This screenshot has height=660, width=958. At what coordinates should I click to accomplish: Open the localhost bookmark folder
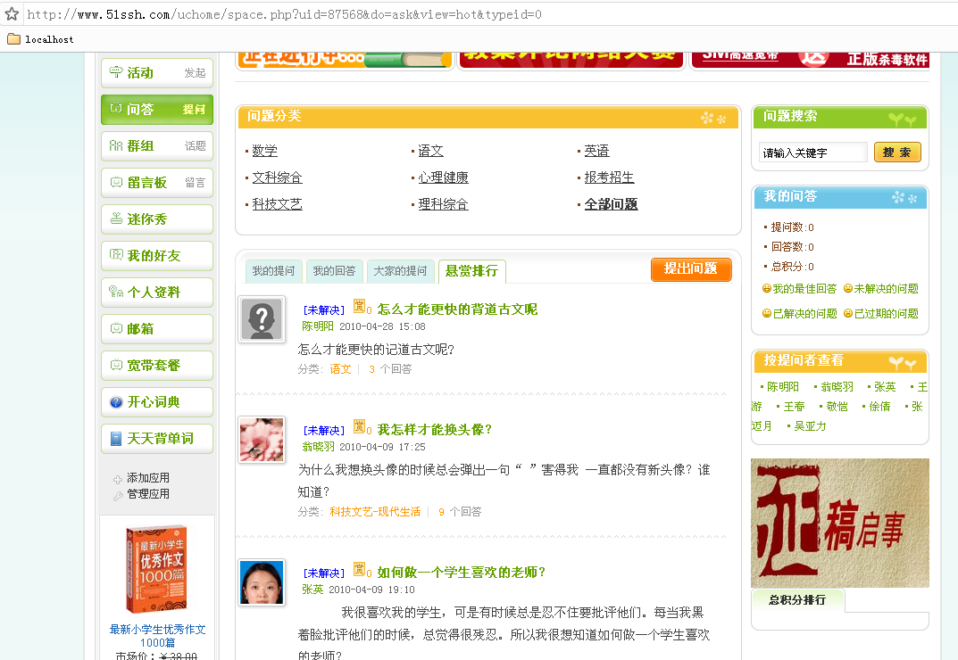point(40,39)
